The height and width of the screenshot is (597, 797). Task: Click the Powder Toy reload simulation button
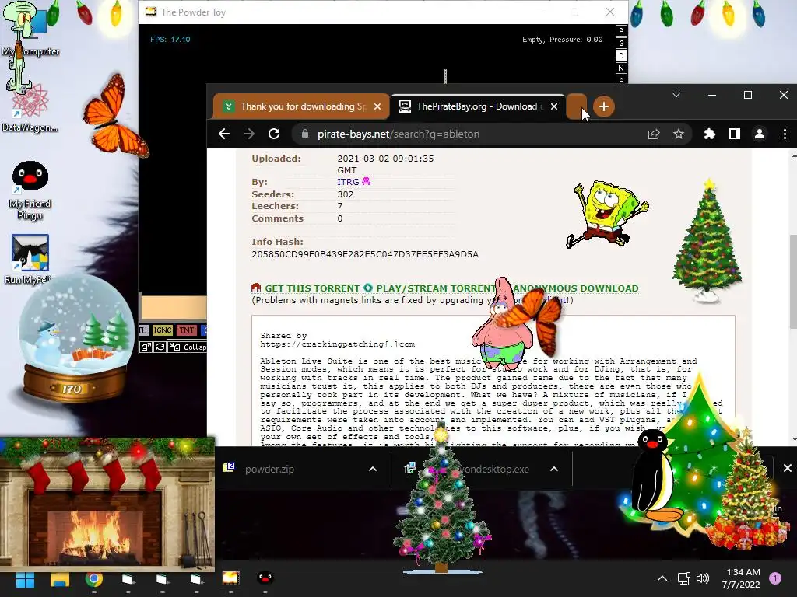[160, 347]
